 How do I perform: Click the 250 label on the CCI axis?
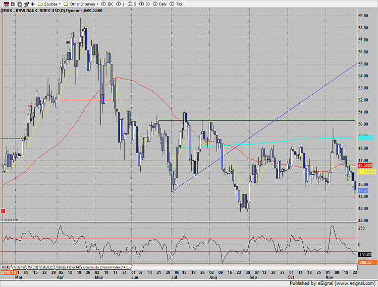click(362, 228)
